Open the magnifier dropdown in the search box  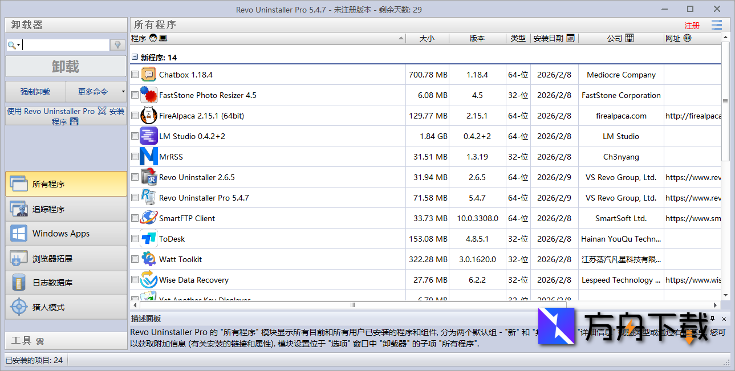[x=13, y=44]
